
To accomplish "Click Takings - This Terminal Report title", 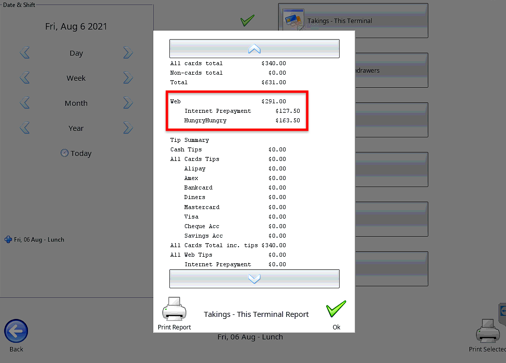I will click(x=256, y=314).
